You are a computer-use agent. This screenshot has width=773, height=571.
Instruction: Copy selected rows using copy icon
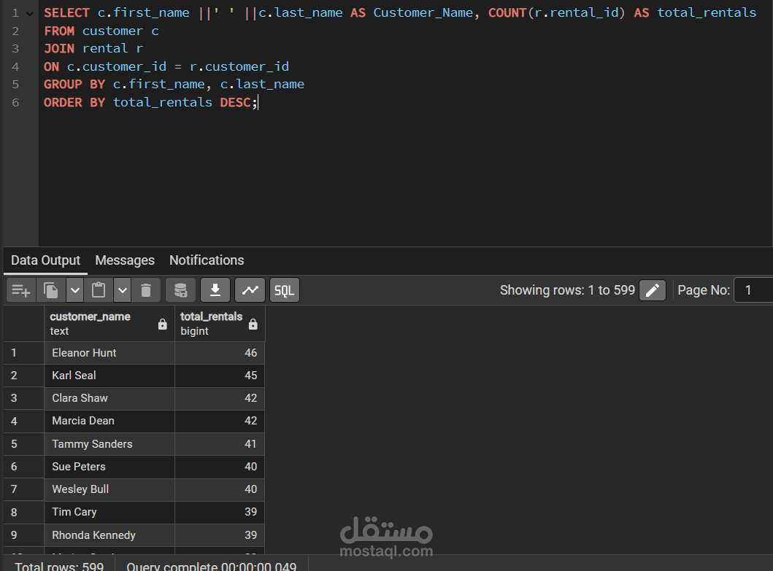[49, 290]
